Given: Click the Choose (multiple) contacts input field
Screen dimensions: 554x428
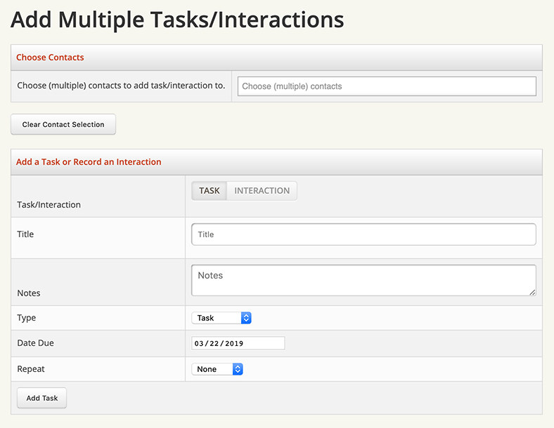Looking at the screenshot, I should pos(387,86).
